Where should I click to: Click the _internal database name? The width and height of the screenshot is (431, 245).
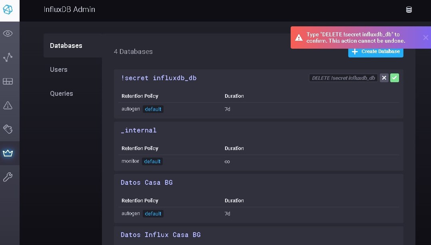tap(139, 130)
